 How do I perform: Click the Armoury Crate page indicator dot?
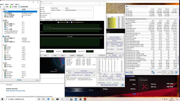click(x=134, y=94)
